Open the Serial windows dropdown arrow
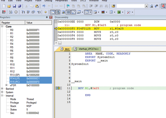Viewport: 166px width, 118px height. click(98, 12)
